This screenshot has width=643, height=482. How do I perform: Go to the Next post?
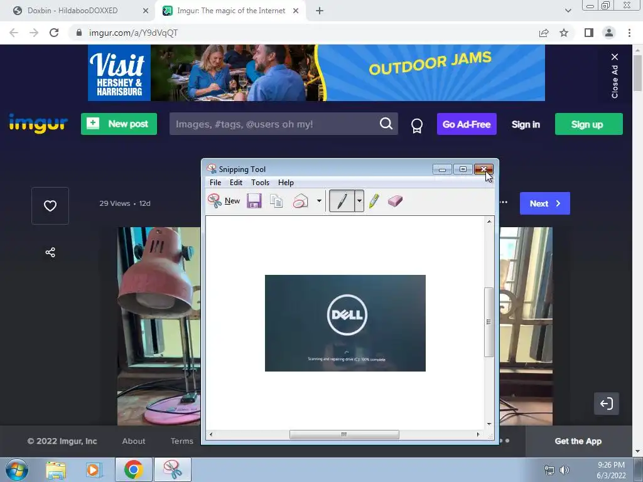coord(544,203)
